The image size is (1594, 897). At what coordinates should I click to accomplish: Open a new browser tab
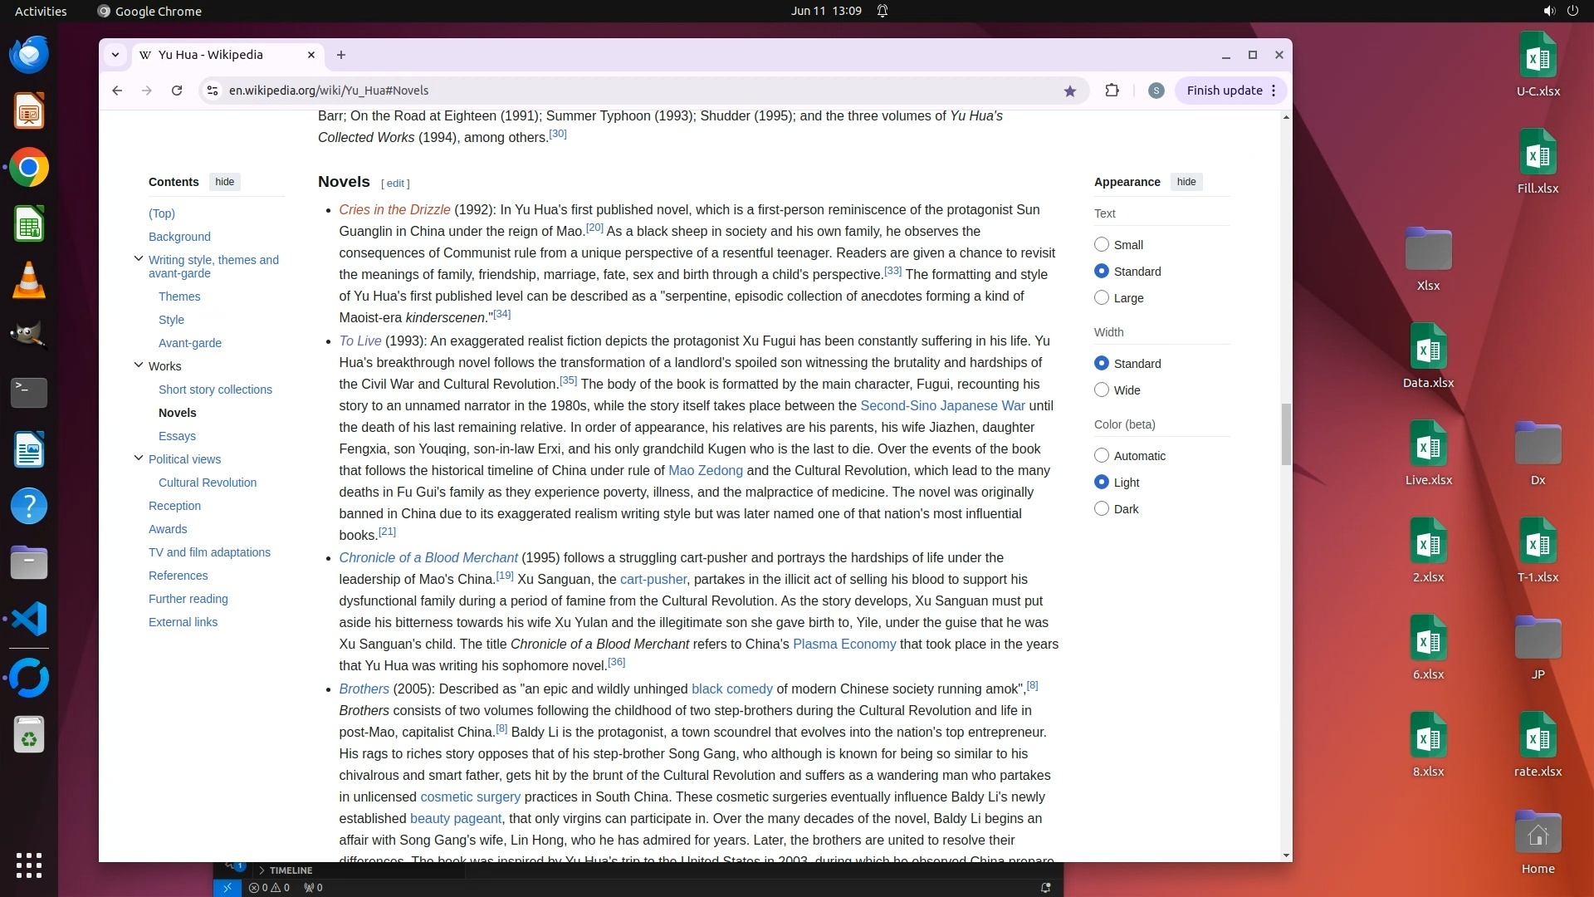pyautogui.click(x=341, y=55)
